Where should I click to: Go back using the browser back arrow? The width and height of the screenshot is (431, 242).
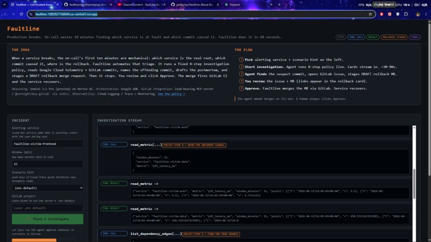(5, 14)
